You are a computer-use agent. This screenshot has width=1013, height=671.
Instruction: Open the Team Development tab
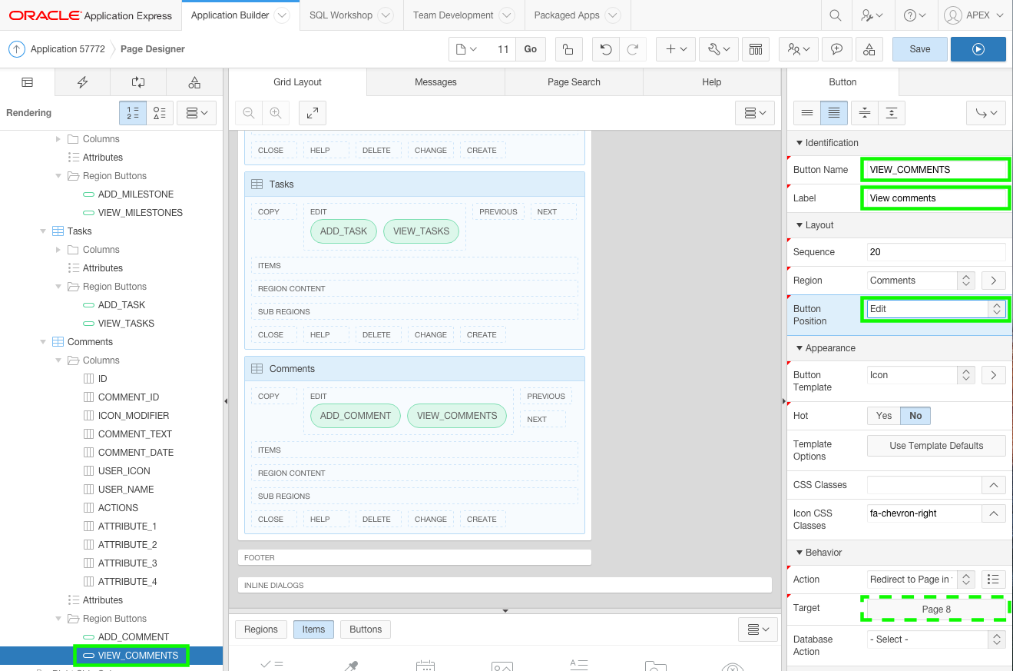tap(453, 15)
